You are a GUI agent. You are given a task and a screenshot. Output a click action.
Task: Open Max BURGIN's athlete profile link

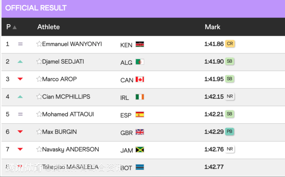(59, 132)
